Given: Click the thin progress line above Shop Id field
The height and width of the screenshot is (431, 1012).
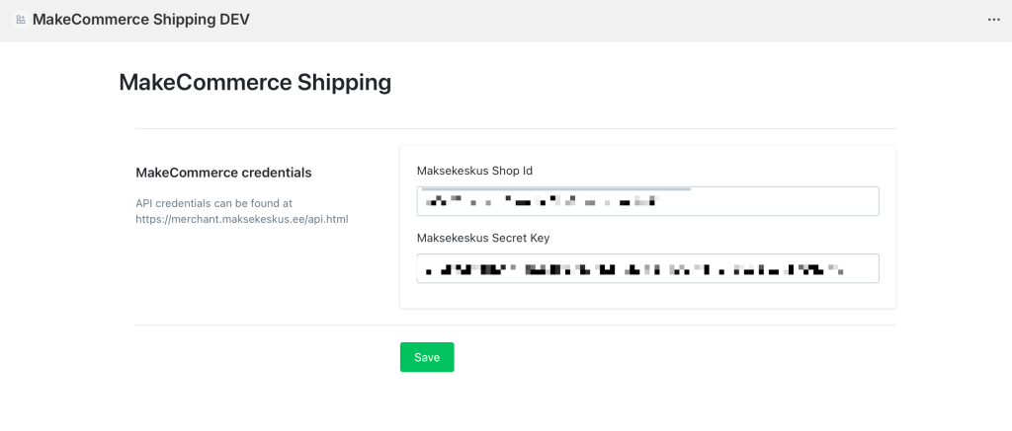Looking at the screenshot, I should [553, 186].
